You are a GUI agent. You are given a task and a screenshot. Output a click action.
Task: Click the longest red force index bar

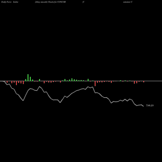click(95, 84)
